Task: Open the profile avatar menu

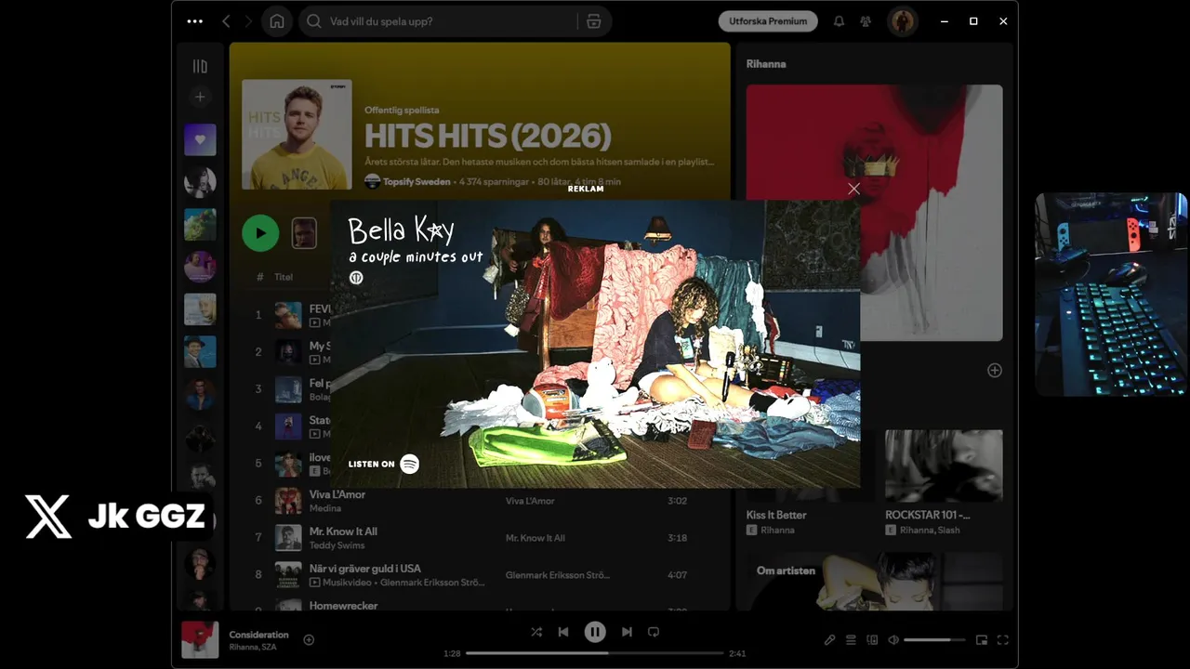Action: tap(902, 21)
